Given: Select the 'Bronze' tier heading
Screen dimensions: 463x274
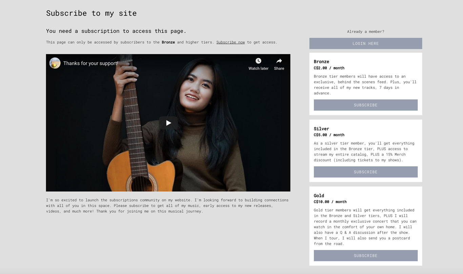Looking at the screenshot, I should coord(321,62).
